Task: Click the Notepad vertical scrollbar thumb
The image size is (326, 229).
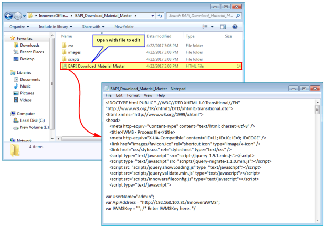Action: 317,110
